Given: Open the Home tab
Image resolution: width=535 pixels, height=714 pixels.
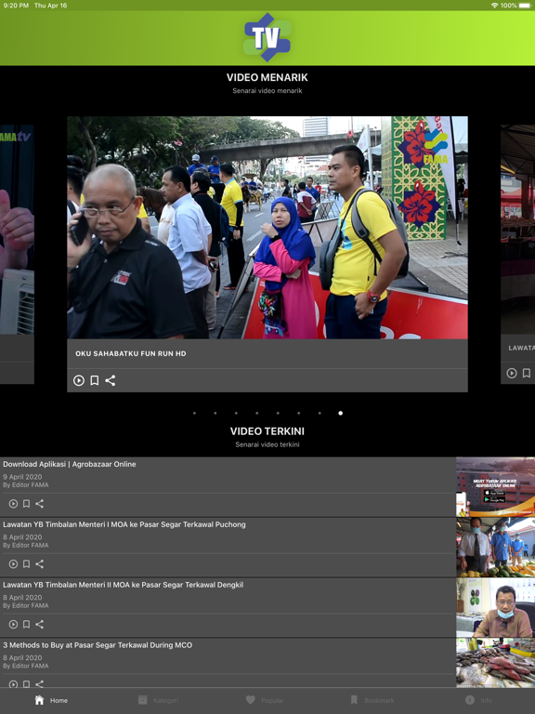Looking at the screenshot, I should 51,700.
